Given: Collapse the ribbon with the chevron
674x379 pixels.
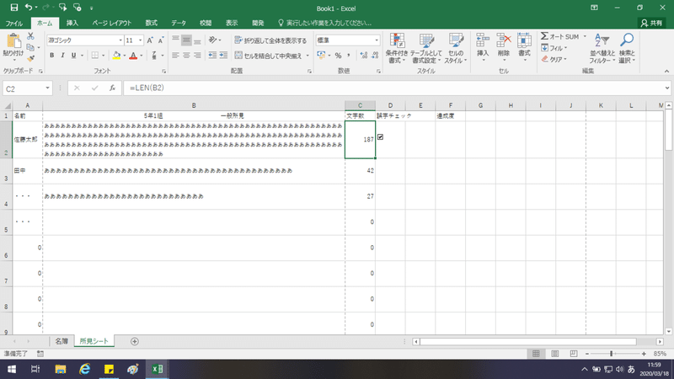Looking at the screenshot, I should coord(666,72).
